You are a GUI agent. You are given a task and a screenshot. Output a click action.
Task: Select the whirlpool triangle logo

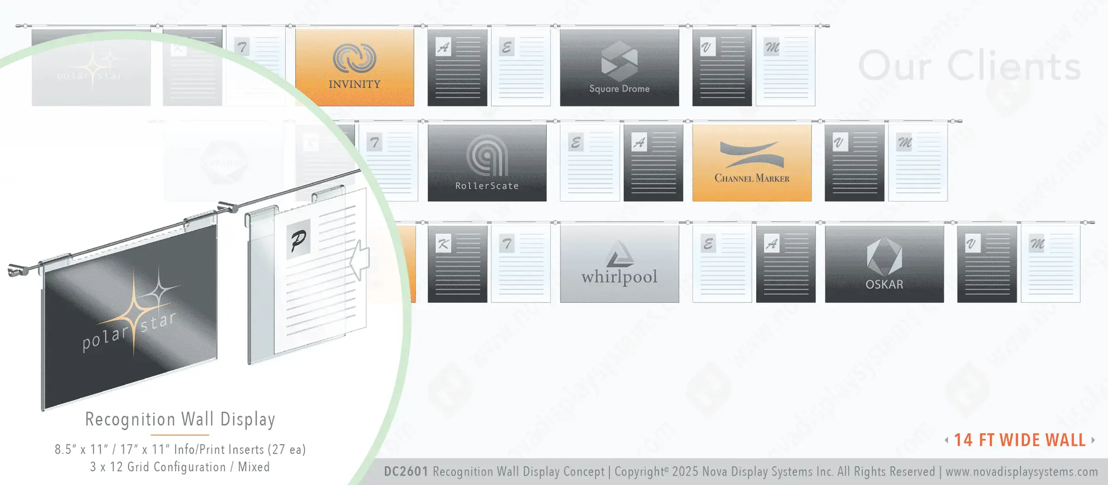pyautogui.click(x=620, y=254)
